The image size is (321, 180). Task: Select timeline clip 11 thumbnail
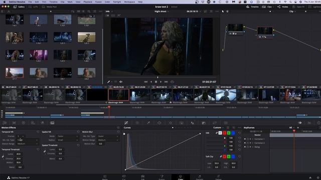pyautogui.click(x=118, y=94)
